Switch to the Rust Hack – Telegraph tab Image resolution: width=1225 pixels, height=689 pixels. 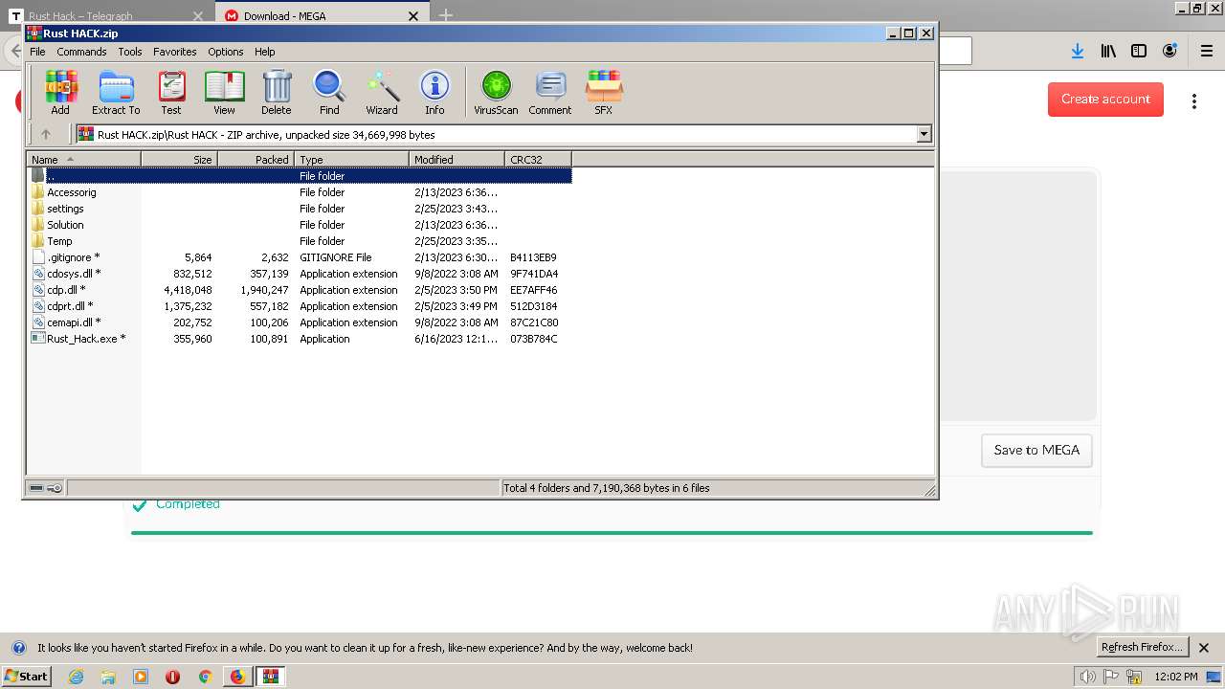pyautogui.click(x=107, y=15)
